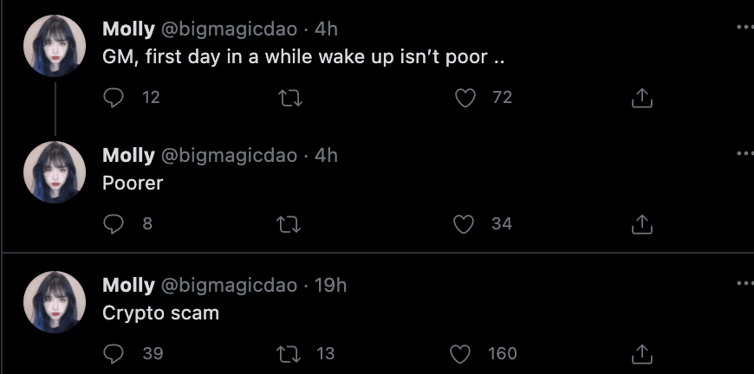Retweet the 'Crypto scam' tweet
The width and height of the screenshot is (754, 374).
289,353
